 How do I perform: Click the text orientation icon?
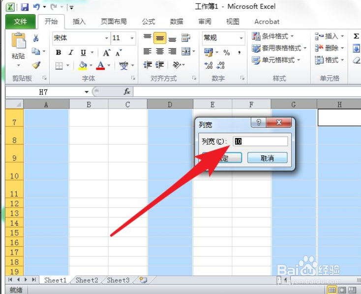point(177,65)
